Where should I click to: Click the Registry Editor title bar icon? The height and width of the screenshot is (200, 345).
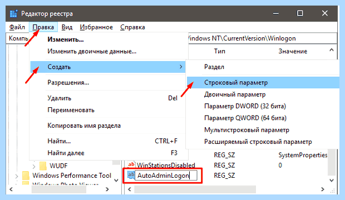(14, 14)
